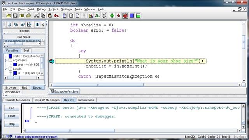Open the Project menu
This screenshot has height=140, width=249.
click(x=53, y=9)
